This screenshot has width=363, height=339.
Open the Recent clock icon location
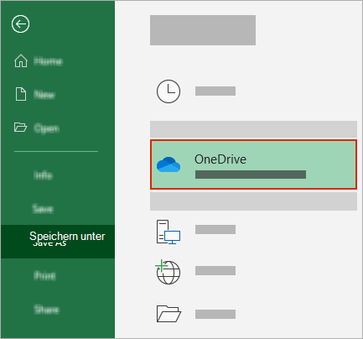[x=169, y=91]
